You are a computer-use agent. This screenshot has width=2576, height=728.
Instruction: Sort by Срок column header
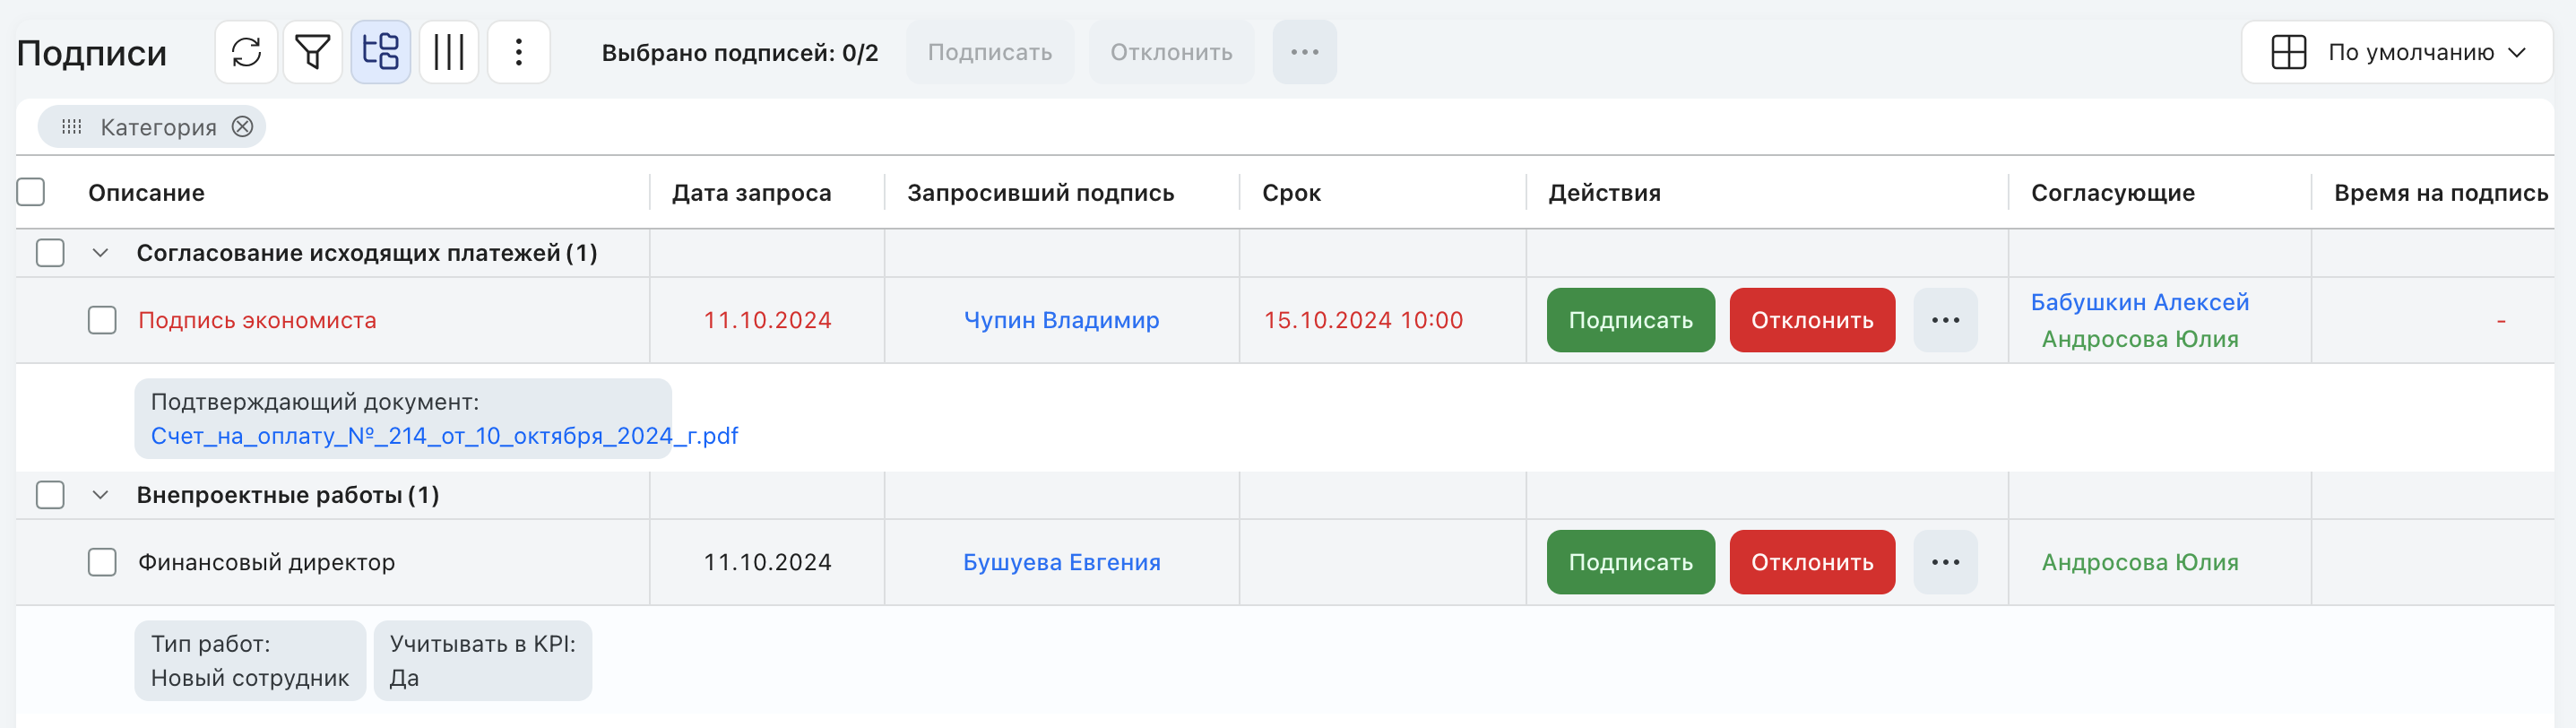(x=1291, y=193)
